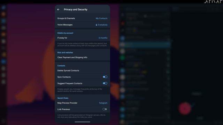Enable the Link Previews switch
This screenshot has width=223, height=125.
(x=105, y=109)
